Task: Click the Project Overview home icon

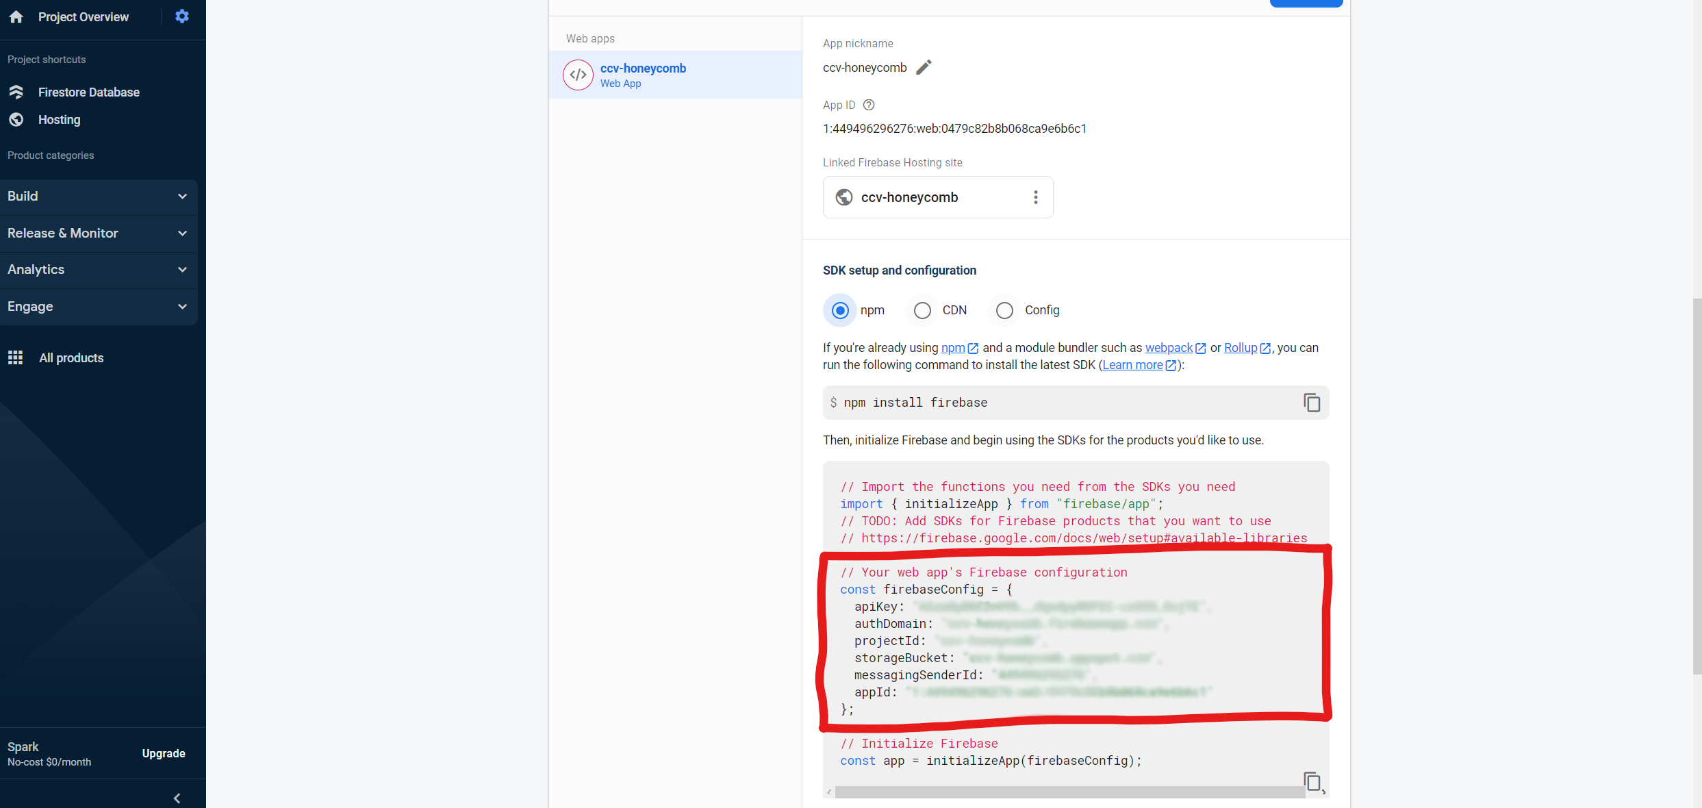Action: coord(16,16)
